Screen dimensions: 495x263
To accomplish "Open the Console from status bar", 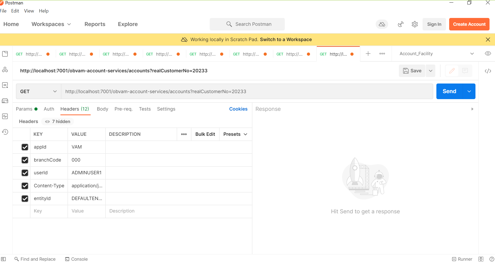I will pos(76,259).
